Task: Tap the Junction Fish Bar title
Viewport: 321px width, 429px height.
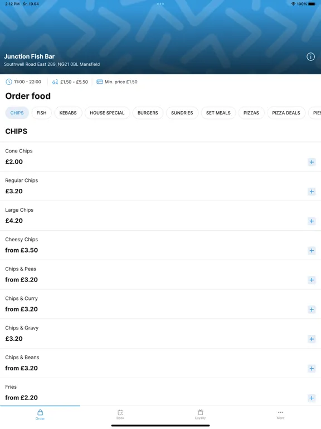Action: point(29,56)
